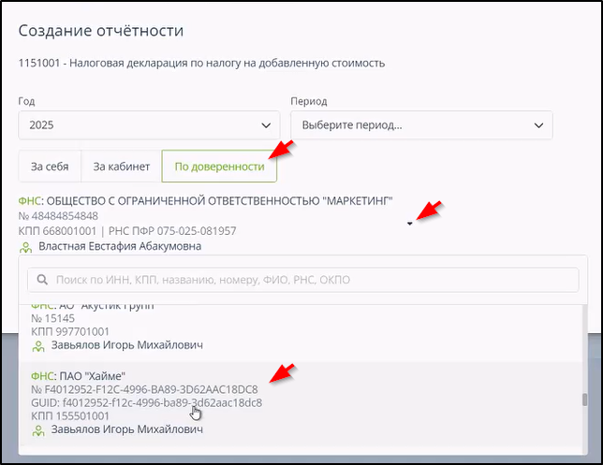Viewport: 603px width, 465px height.
Task: Click person icon in the ПАО "Хайме" entry
Action: 38,430
